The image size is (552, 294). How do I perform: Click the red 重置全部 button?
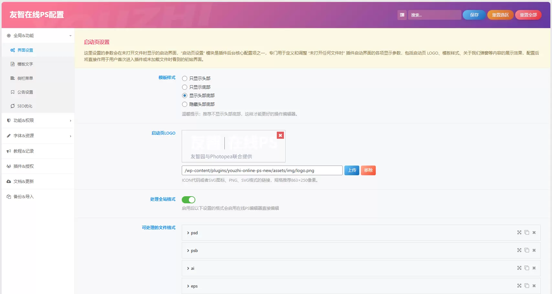click(528, 15)
